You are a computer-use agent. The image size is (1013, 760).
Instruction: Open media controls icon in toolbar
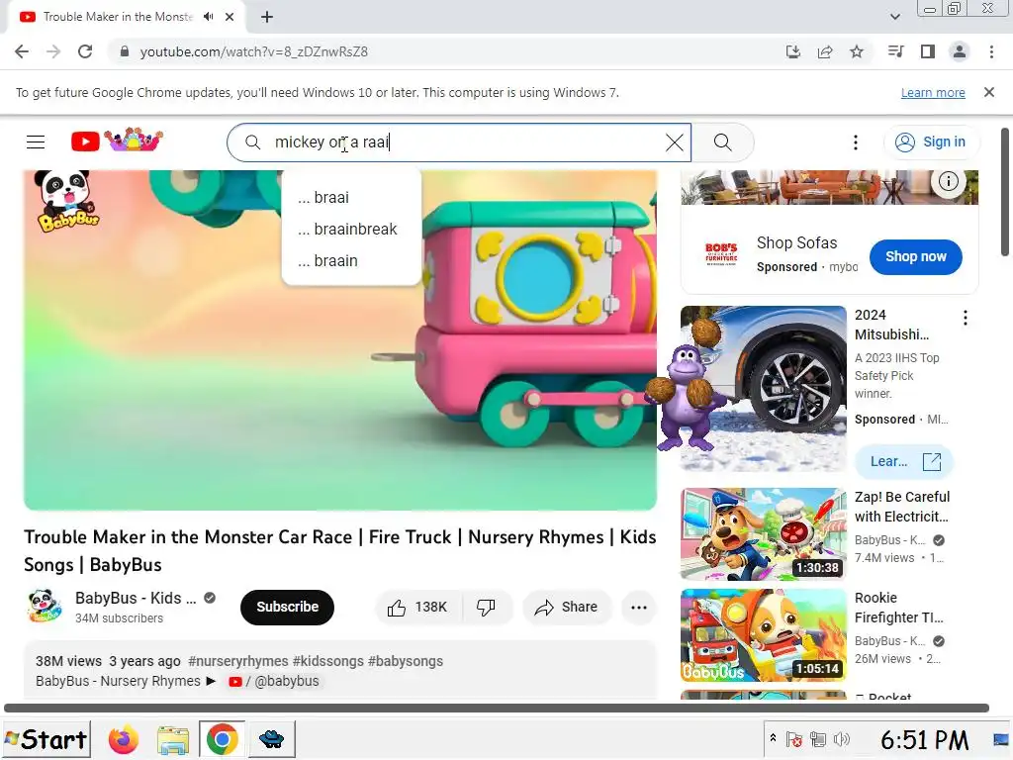pos(895,51)
